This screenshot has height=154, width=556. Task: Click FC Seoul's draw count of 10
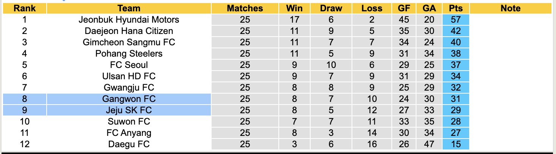click(331, 65)
